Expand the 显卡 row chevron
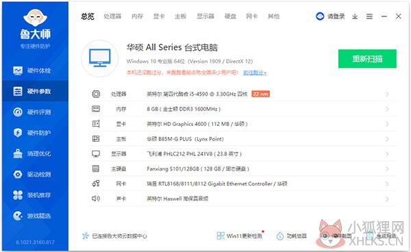Screen dimensions: 411x252 pyautogui.click(x=387, y=124)
